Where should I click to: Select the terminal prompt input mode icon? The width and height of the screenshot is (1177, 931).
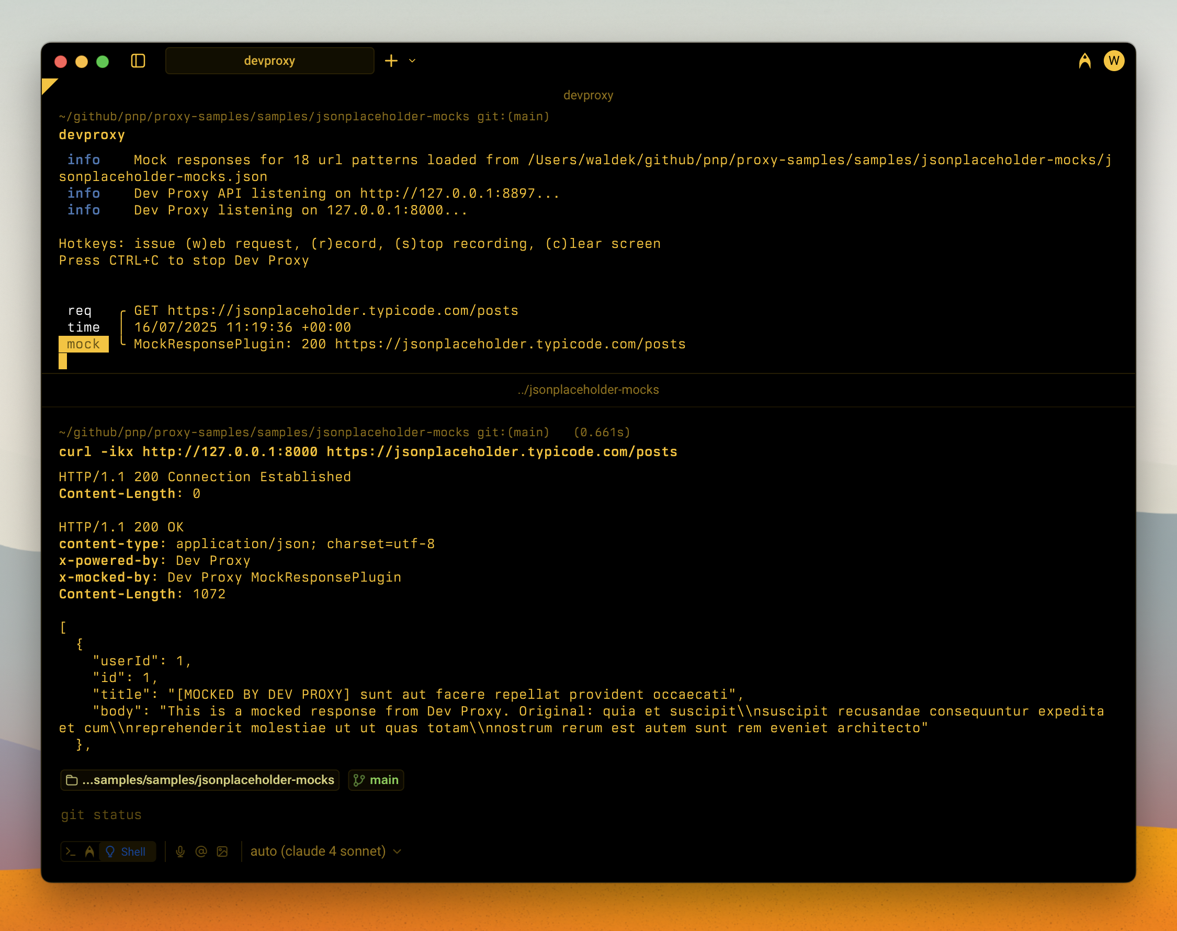point(72,851)
